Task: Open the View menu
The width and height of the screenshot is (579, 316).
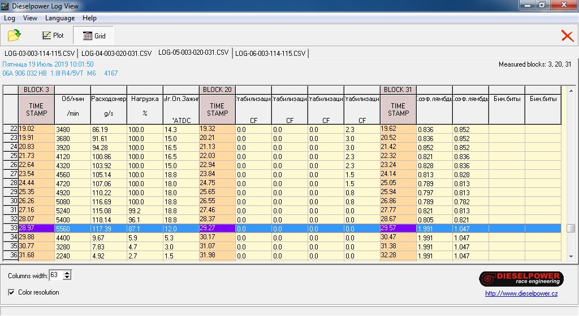Action: 30,18
